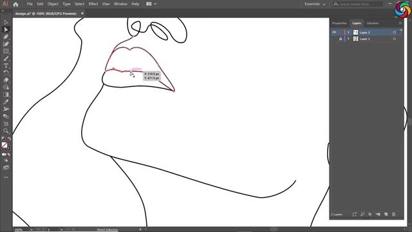Open the Object menu
Viewport: 412px width, 232px height.
(53, 4)
